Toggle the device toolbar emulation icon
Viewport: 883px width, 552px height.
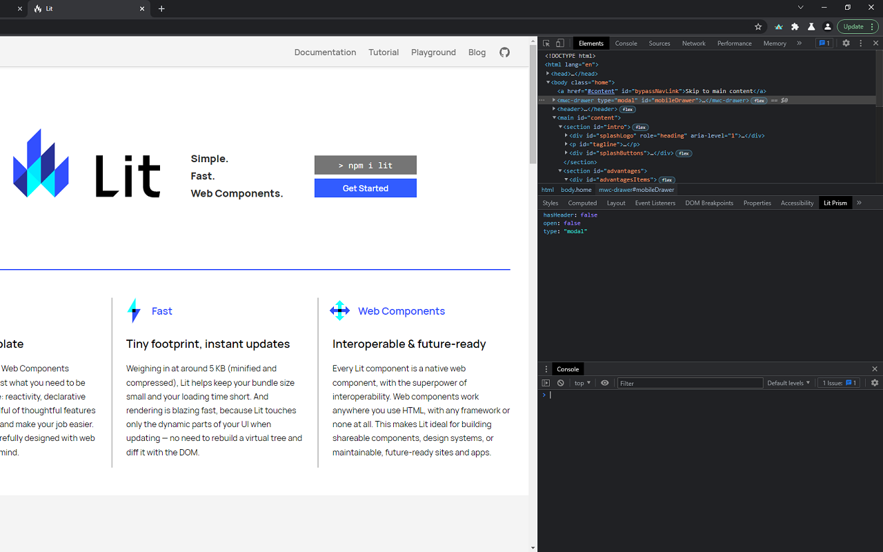pos(560,43)
